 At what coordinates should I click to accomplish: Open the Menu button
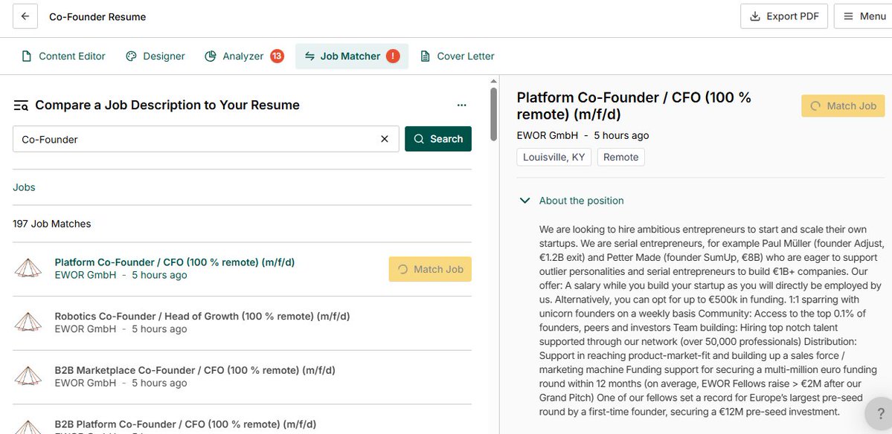click(x=864, y=16)
